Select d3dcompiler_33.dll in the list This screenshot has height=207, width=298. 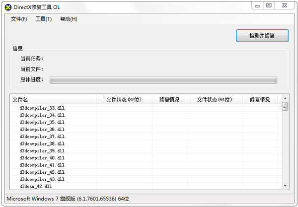coord(42,108)
